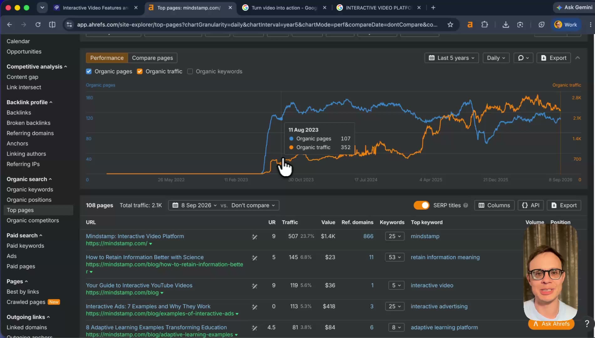Screen dimensions: 595x338
Task: Click AI wand icon for Adaptive Learning row
Action: pyautogui.click(x=255, y=328)
